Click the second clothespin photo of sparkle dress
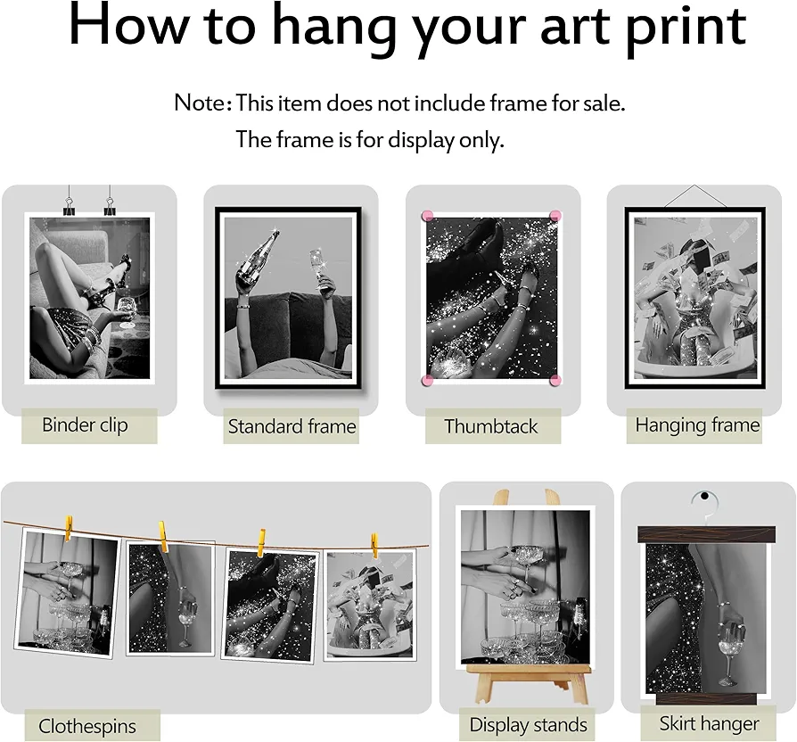 pyautogui.click(x=170, y=598)
